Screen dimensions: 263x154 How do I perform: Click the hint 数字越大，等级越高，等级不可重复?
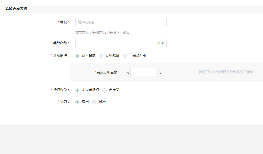click(x=102, y=32)
